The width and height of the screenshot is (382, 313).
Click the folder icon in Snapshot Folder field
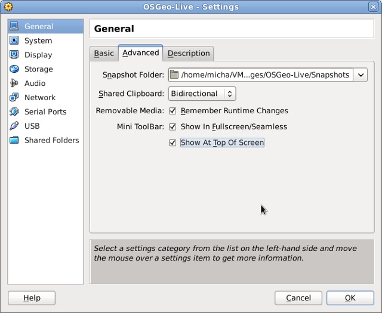click(174, 75)
